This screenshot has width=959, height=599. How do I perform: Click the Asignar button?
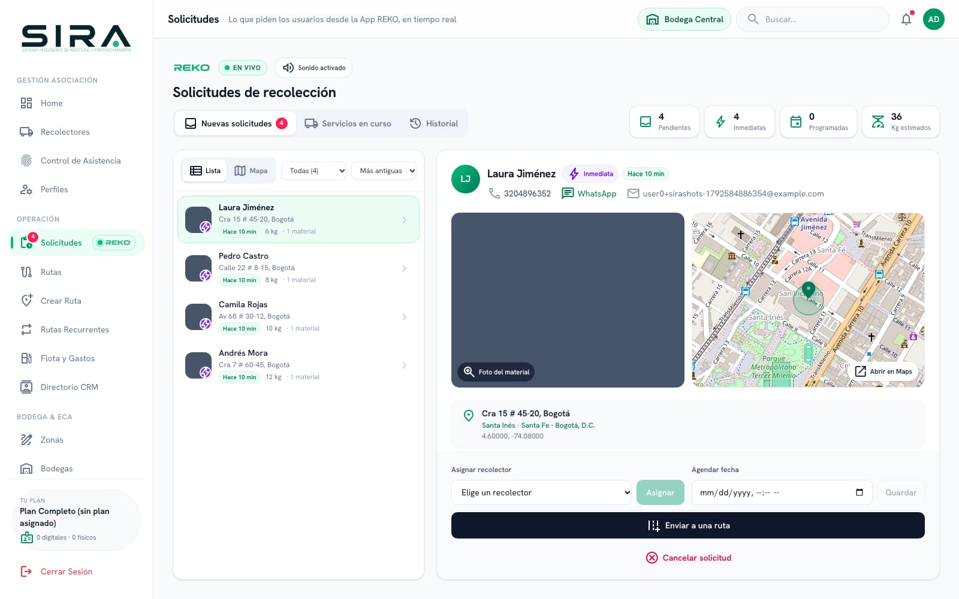click(x=660, y=492)
